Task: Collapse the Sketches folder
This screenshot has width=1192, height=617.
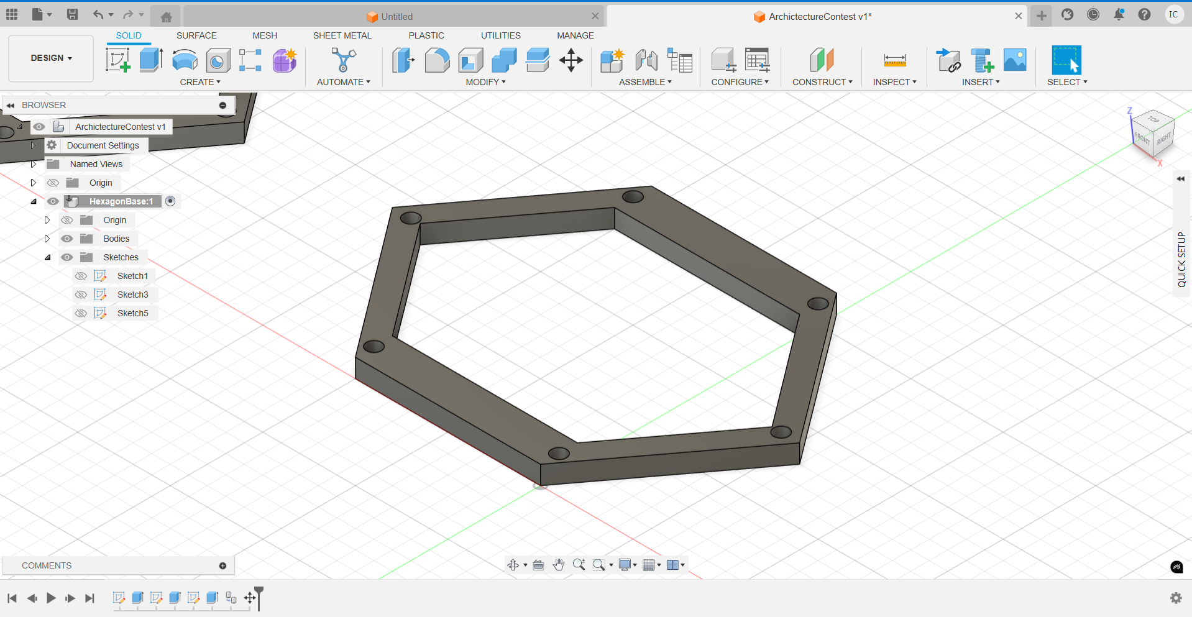Action: [x=47, y=257]
